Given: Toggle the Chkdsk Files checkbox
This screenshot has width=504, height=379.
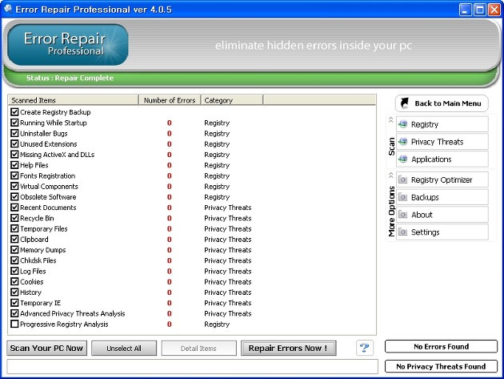Looking at the screenshot, I should (14, 260).
